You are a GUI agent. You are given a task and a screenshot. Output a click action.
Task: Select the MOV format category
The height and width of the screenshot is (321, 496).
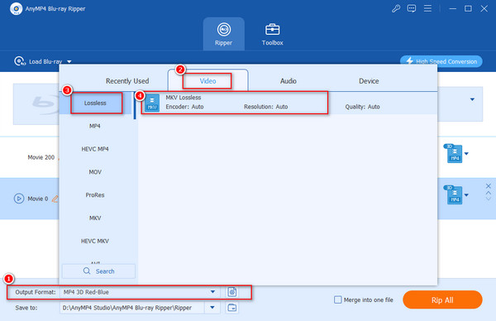coord(95,172)
